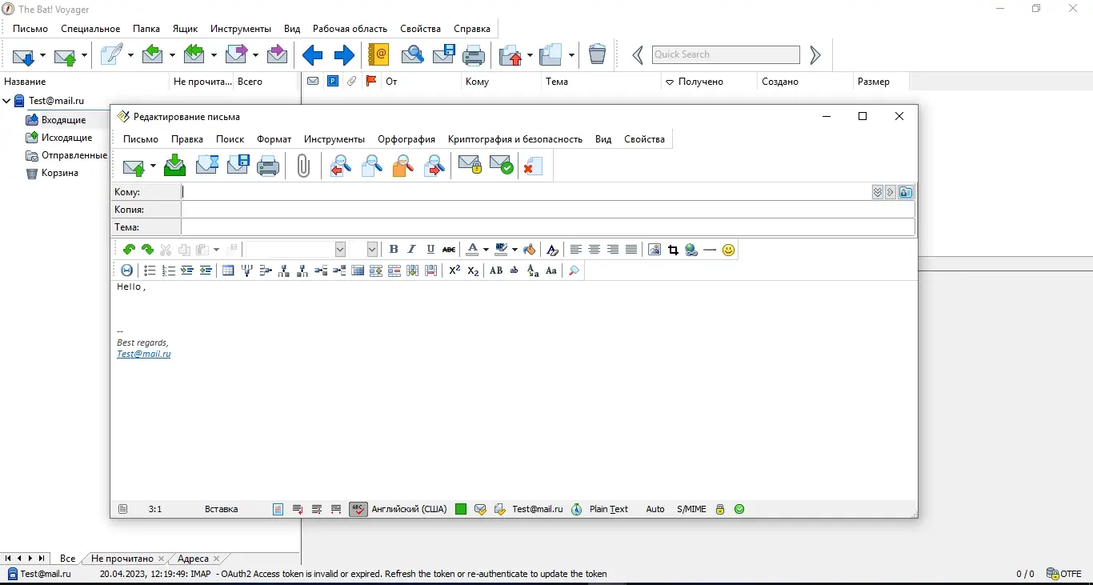This screenshot has width=1093, height=585.
Task: Open the get mail dropdown arrow in main toolbar
Action: 42,55
